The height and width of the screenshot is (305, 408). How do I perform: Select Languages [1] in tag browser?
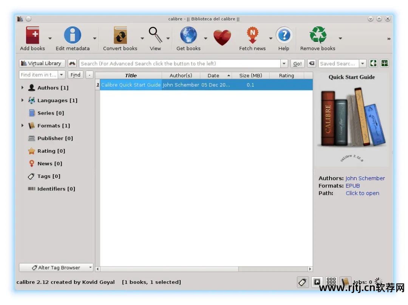click(x=57, y=100)
